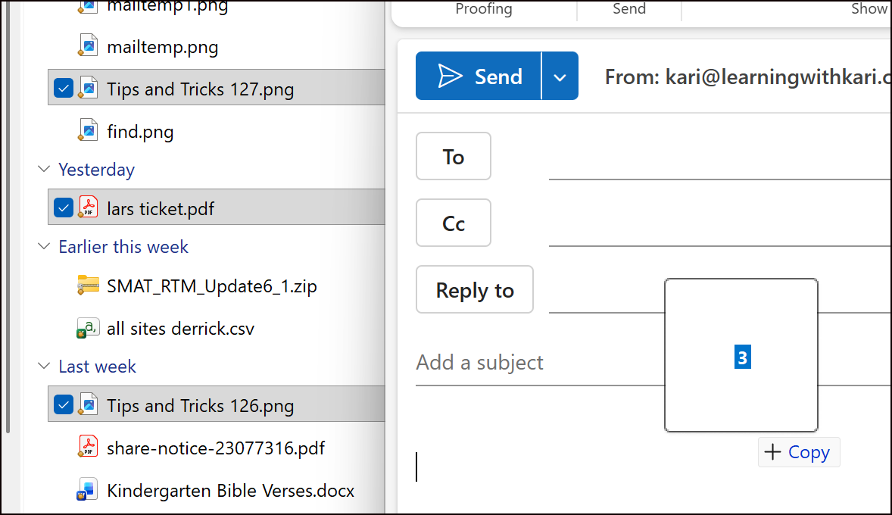Click the image icon next to find.png

tap(89, 131)
